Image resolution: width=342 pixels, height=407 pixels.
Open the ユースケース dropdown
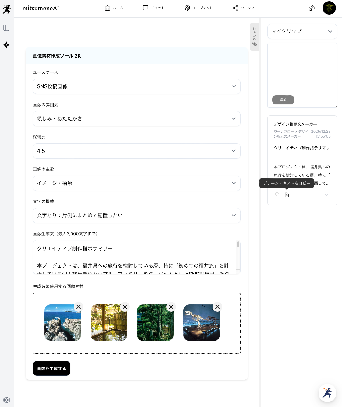136,86
